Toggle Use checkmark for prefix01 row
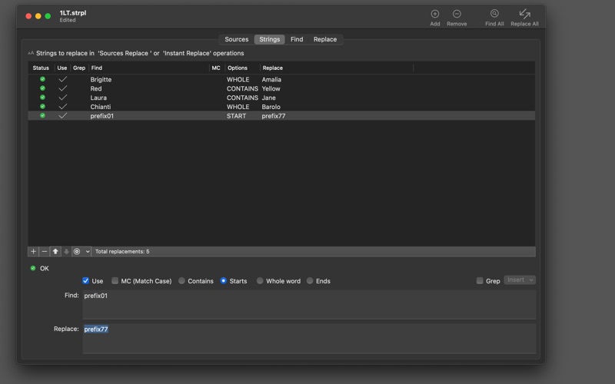Viewport: 615px width, 384px height. pyautogui.click(x=62, y=116)
